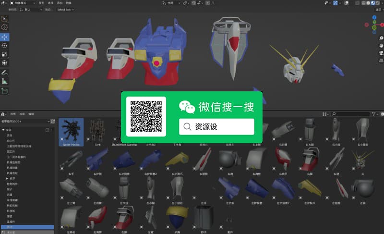Open the 选项 options button at top right
Image resolution: width=384 pixels, height=234 pixels.
[x=379, y=10]
